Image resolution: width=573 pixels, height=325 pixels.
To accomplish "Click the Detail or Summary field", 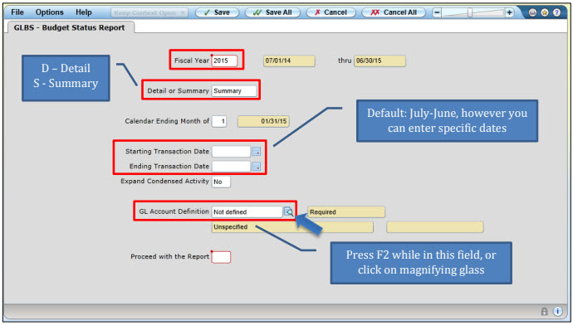I will coord(234,91).
